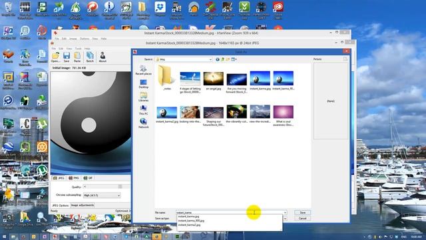This screenshot has width=426, height=240.
Task: Create a new folder via Save dialog toolbar icon
Action: click(228, 59)
